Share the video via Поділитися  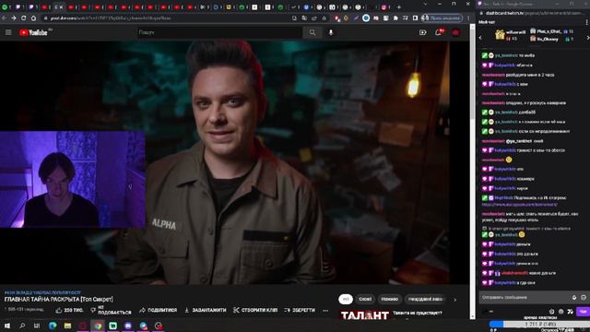click(158, 310)
